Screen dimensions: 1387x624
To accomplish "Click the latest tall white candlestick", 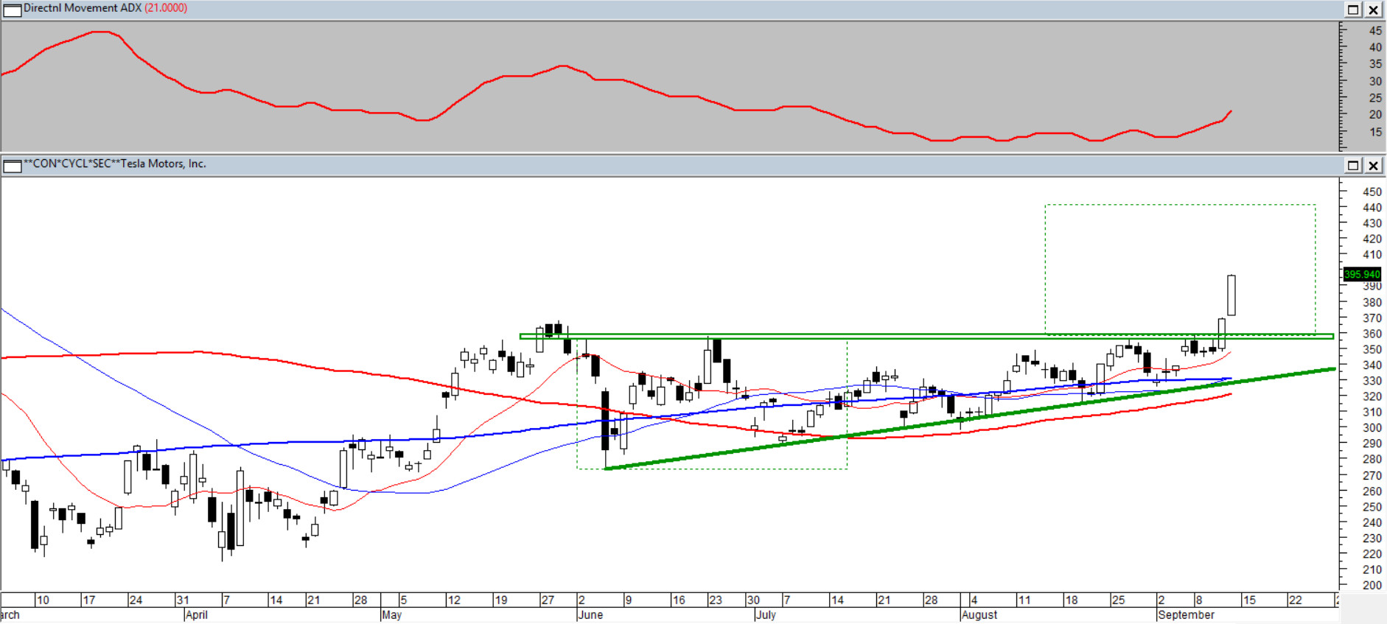I will 1231,295.
